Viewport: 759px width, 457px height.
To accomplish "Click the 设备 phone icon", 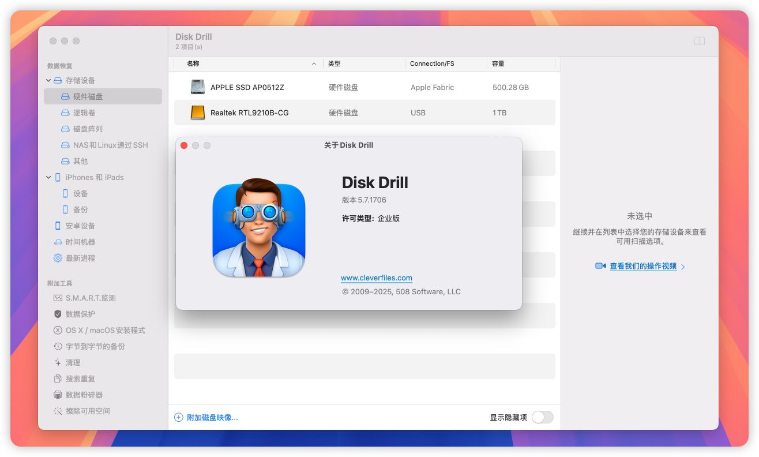I will tap(65, 193).
